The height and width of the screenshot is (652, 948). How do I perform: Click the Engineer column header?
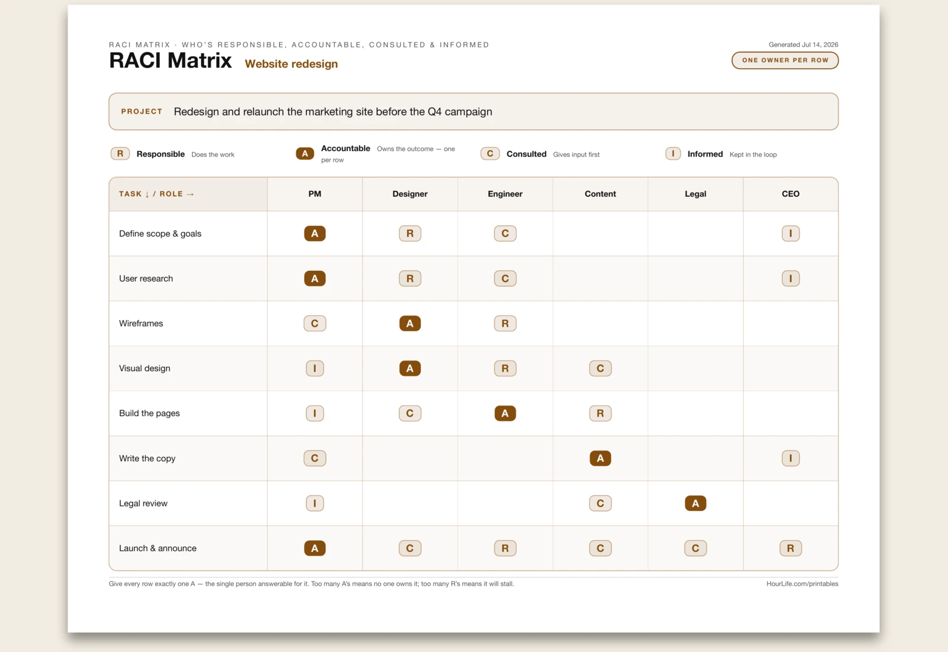click(505, 194)
